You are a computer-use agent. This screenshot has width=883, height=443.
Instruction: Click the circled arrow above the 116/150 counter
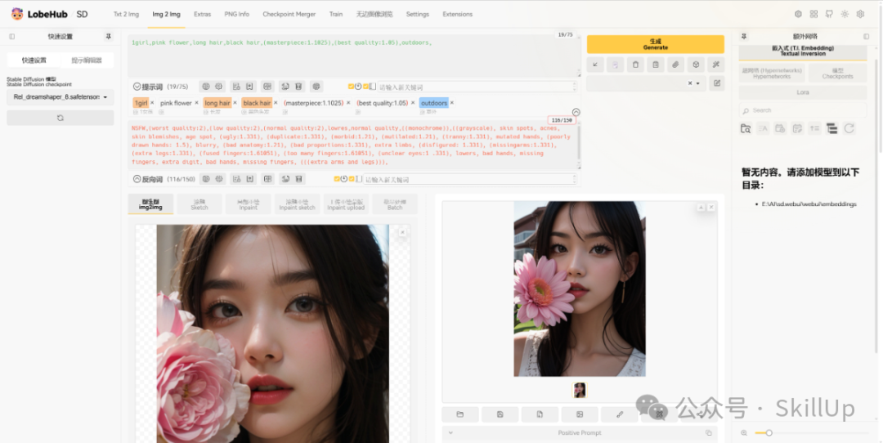(576, 112)
